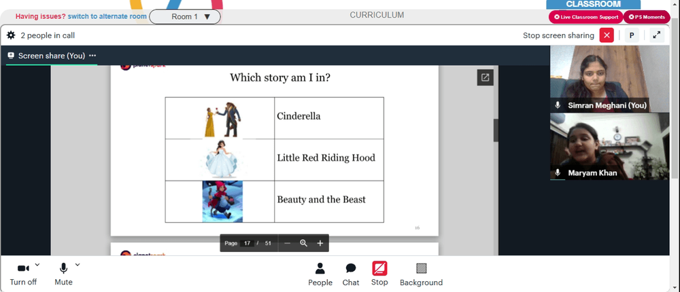Click the P participant button
This screenshot has width=680, height=292.
coord(632,35)
